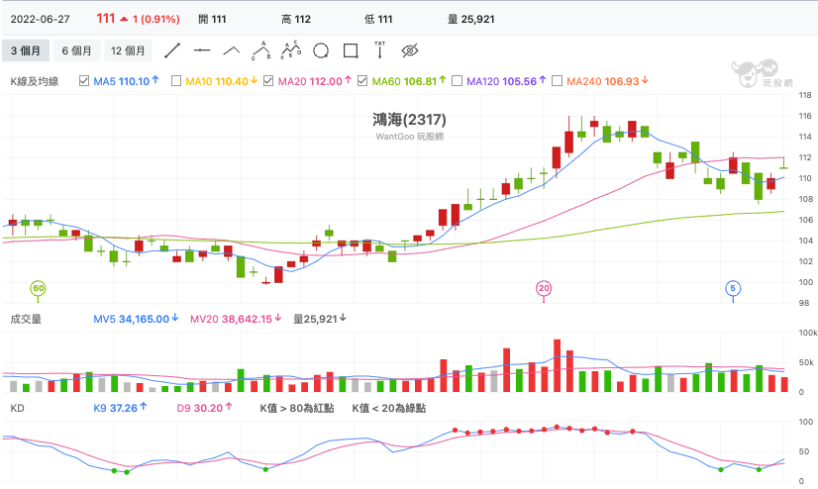
Task: Uncheck the MA60 moving average checkbox
Action: pos(362,81)
